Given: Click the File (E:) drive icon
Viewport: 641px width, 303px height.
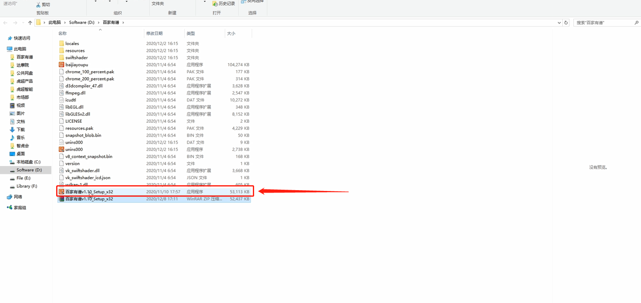Looking at the screenshot, I should click(12, 178).
